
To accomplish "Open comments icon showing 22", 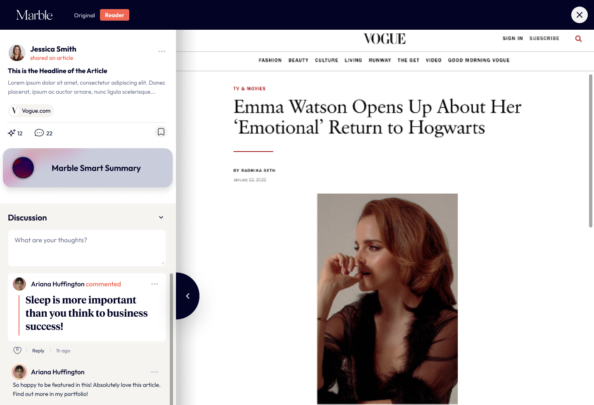I will (x=39, y=133).
